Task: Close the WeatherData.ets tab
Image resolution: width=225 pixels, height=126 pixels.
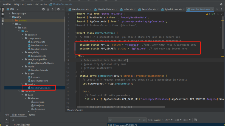Action: pyautogui.click(x=117, y=9)
